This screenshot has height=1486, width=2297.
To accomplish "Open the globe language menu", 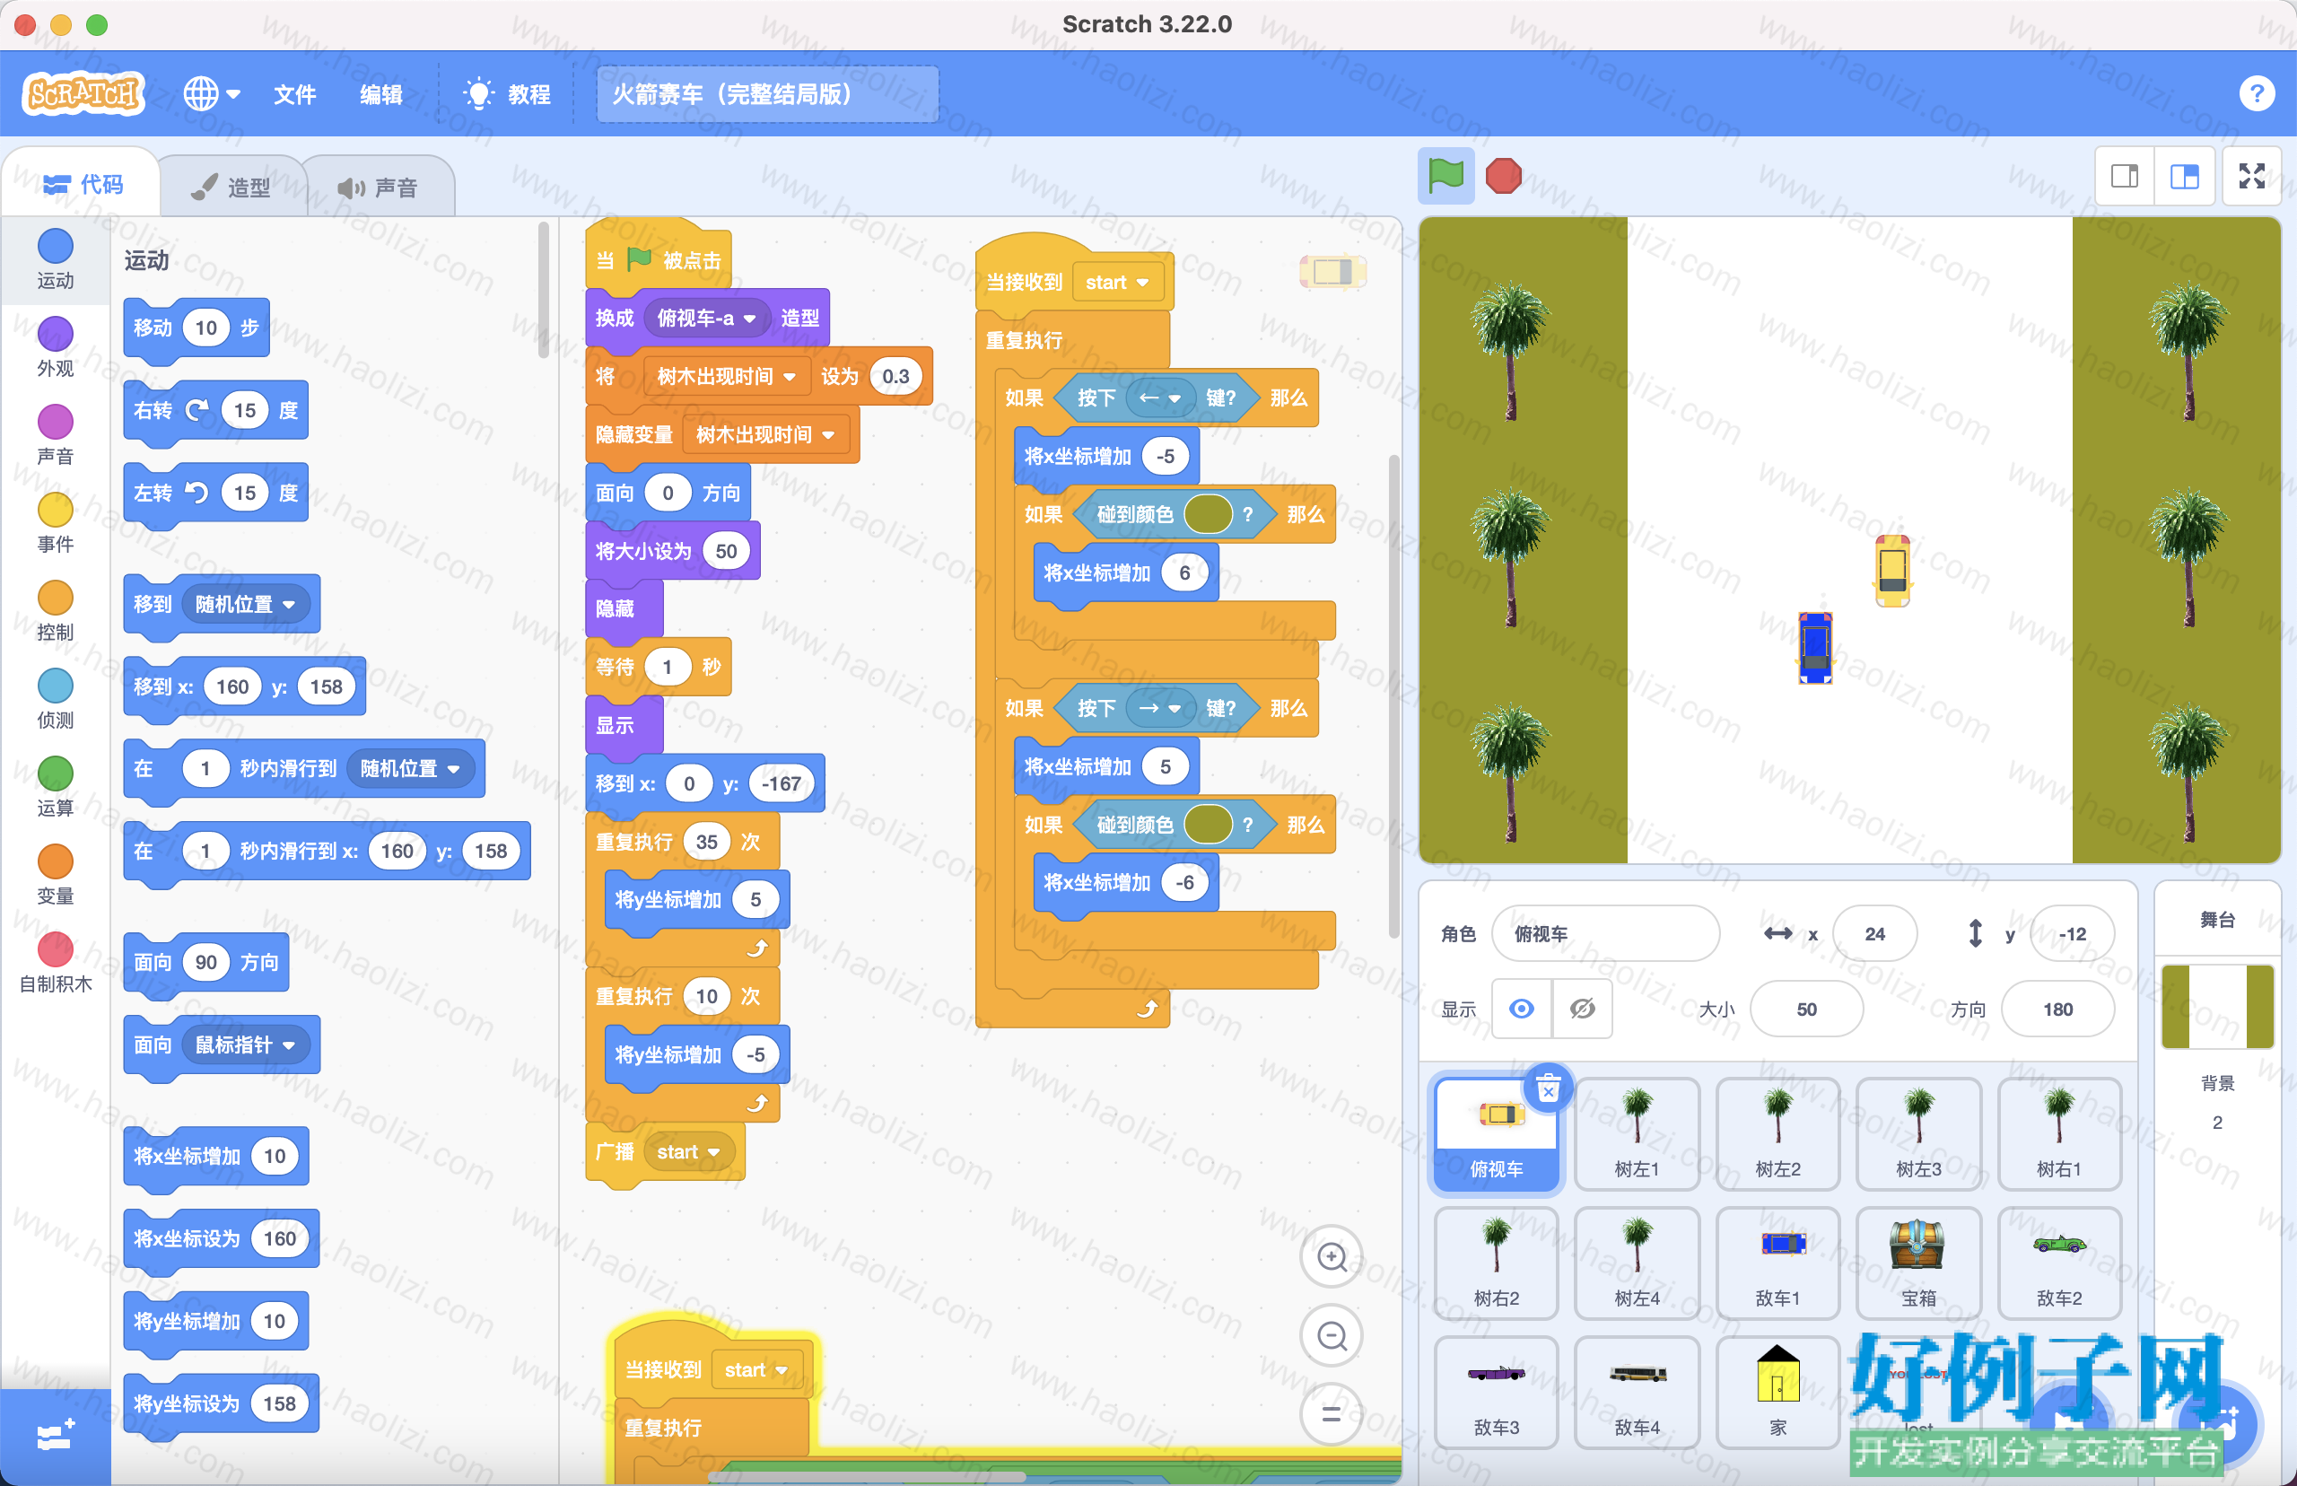I will (x=211, y=93).
